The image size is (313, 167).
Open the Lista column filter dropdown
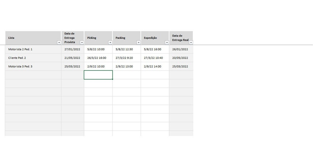(x=58, y=43)
